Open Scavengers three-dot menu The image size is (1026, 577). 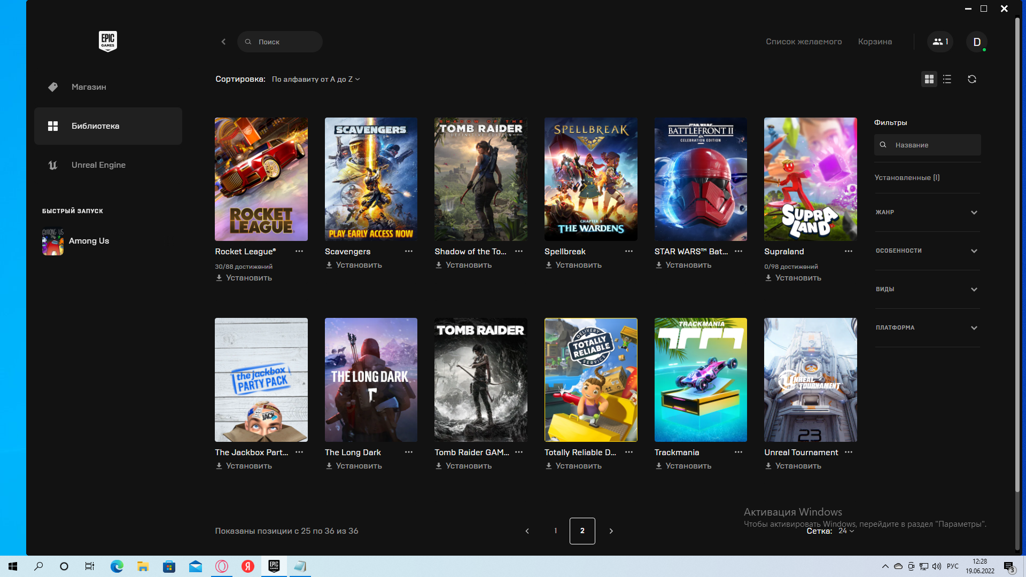[409, 251]
